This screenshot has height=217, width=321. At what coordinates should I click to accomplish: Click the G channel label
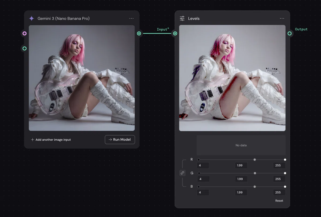(x=192, y=173)
